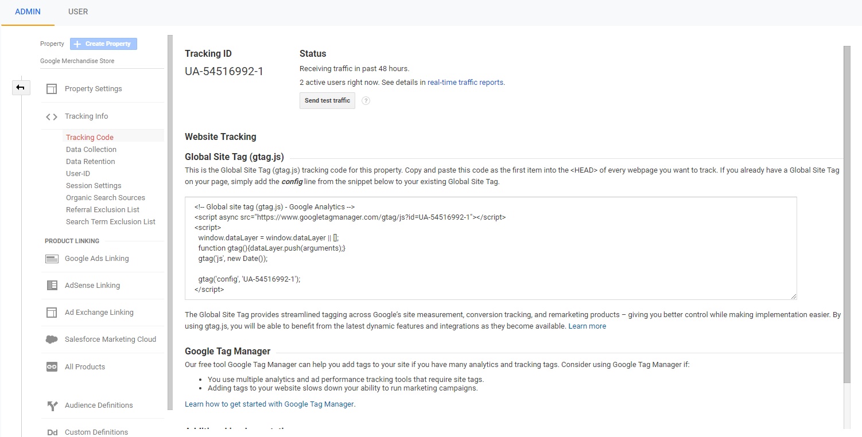Collapse the Tracking Info section
This screenshot has height=437, width=862.
click(86, 116)
